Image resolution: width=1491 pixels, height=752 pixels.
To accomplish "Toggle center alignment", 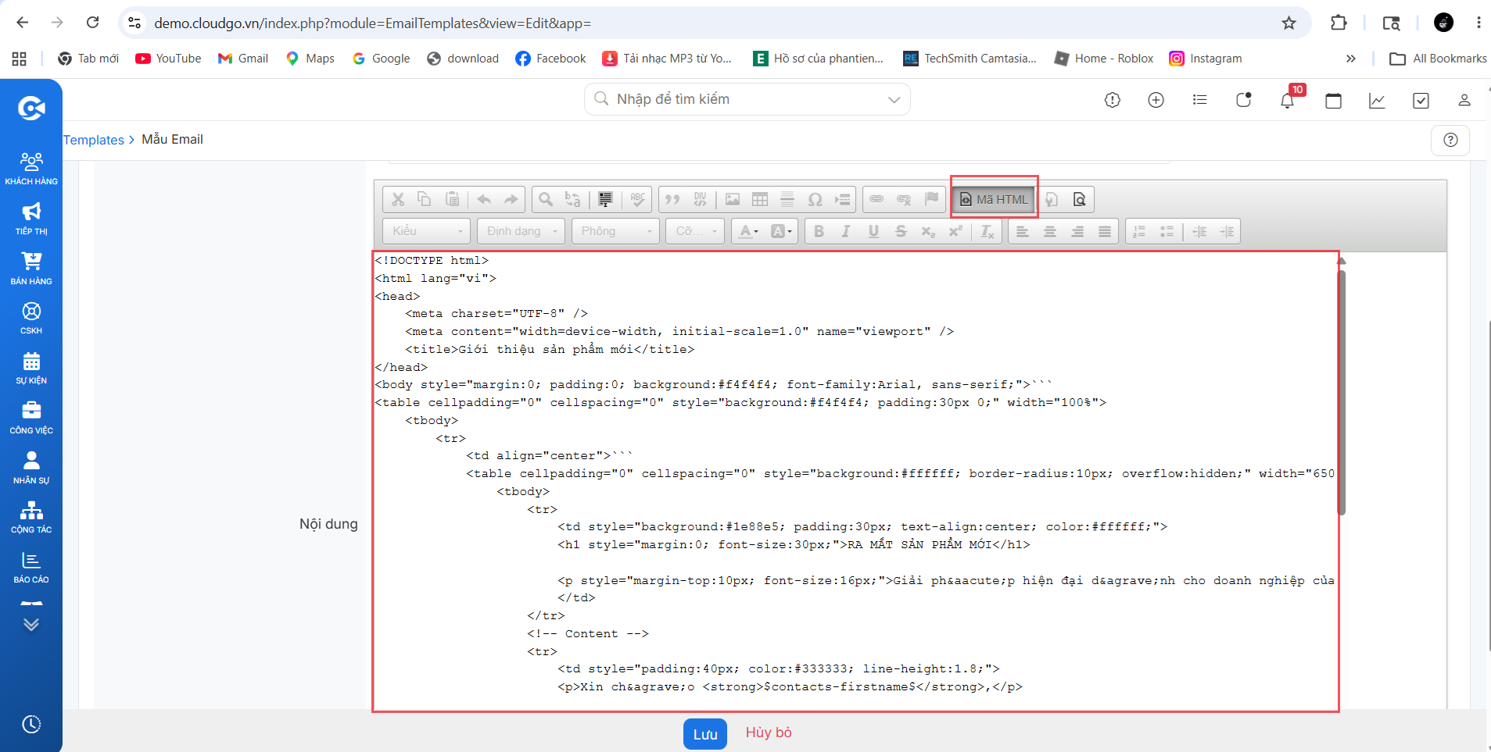I will 1050,231.
